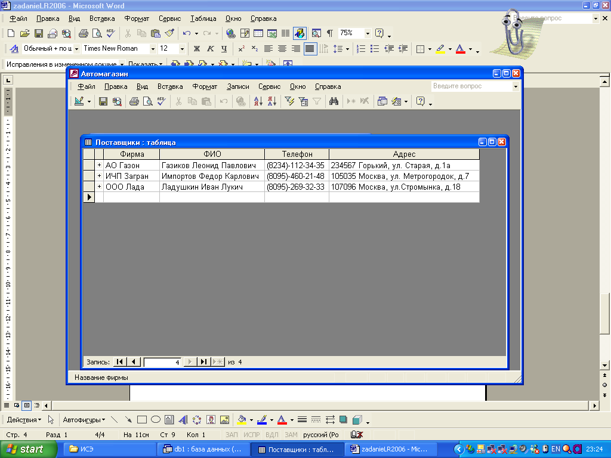Image resolution: width=611 pixels, height=458 pixels.
Task: Click Open folder icon in Word
Action: point(24,33)
